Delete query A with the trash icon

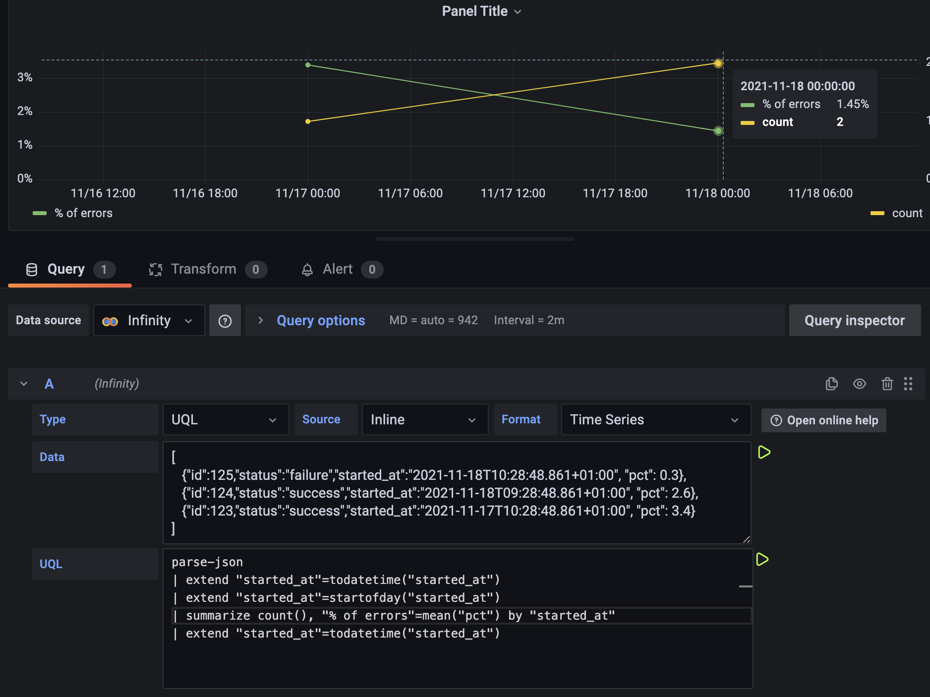coord(887,384)
